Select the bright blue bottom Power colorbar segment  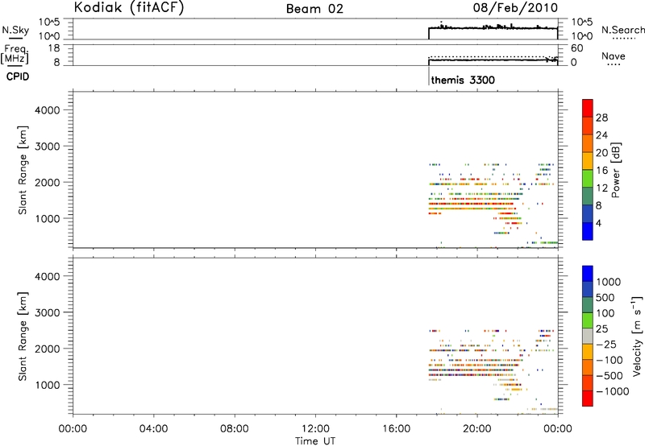pos(588,231)
